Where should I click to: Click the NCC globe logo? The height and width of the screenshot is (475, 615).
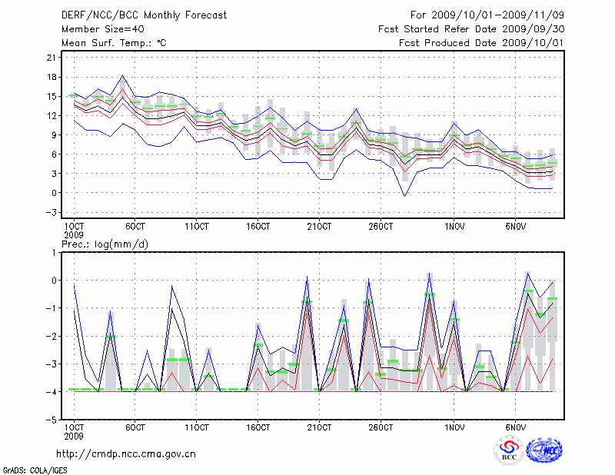544,450
